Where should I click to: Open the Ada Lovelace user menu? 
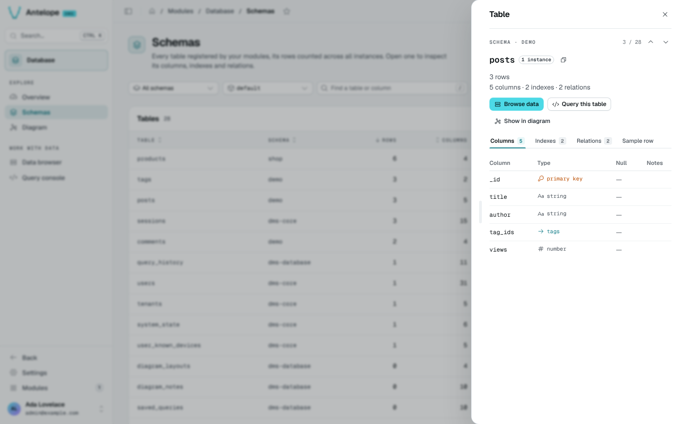56,408
